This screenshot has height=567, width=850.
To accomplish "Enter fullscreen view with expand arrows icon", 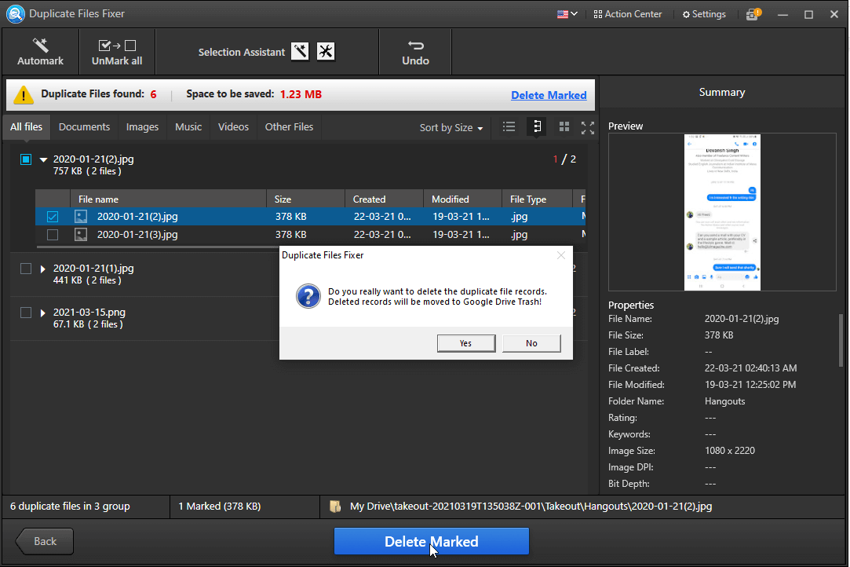I will pos(587,126).
